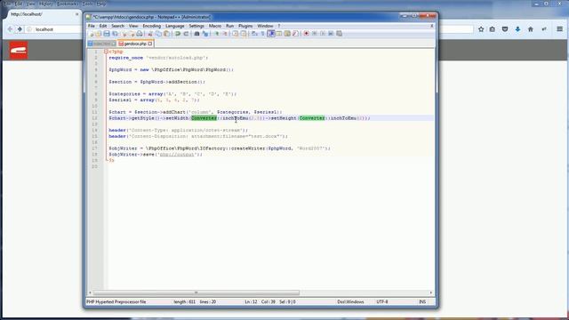Click the Paste clipboard icon
Viewport: 569px width, 320px height.
pyautogui.click(x=166, y=34)
